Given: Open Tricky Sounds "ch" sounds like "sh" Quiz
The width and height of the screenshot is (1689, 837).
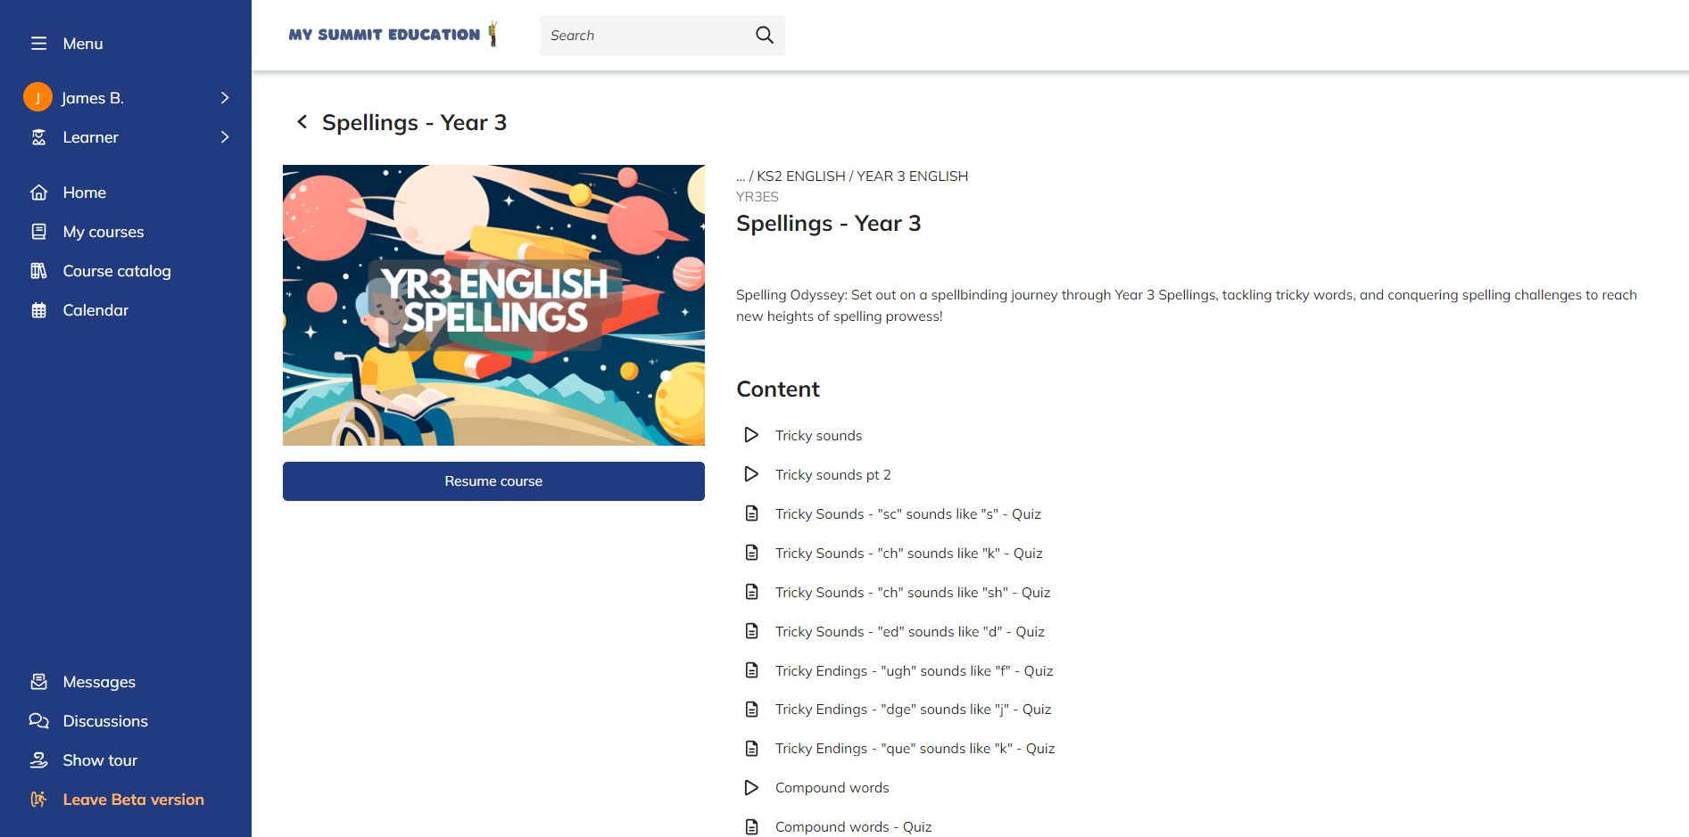Looking at the screenshot, I should tap(913, 592).
